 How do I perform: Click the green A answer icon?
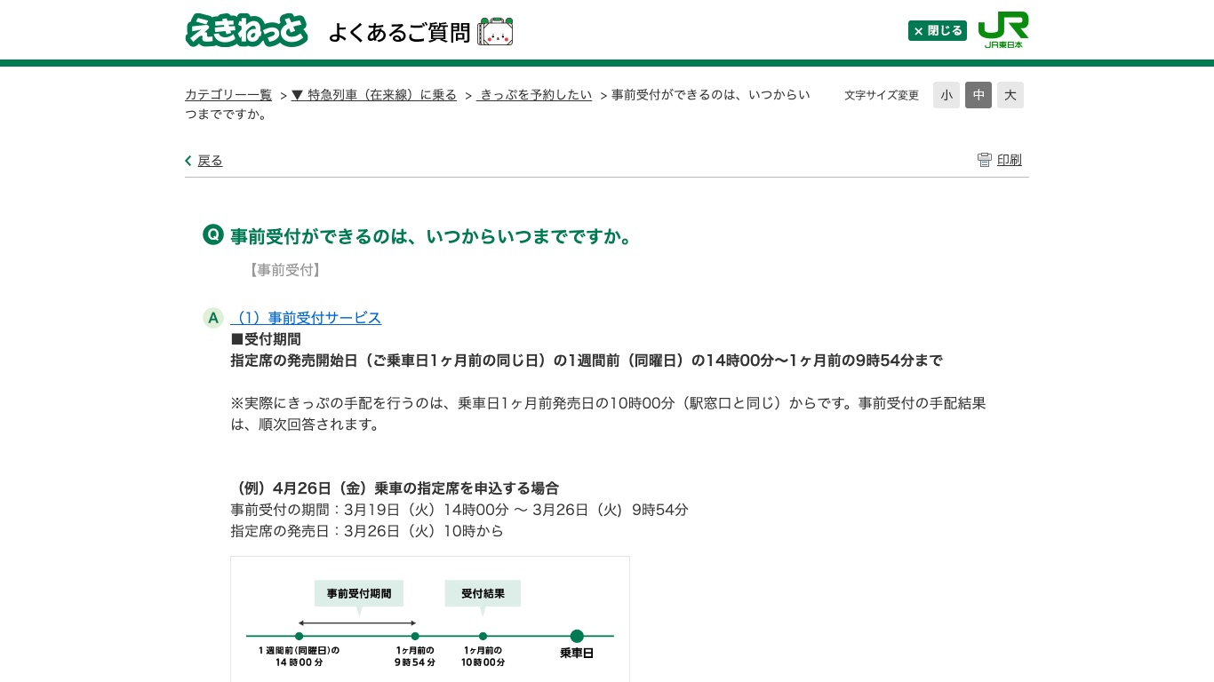213,318
